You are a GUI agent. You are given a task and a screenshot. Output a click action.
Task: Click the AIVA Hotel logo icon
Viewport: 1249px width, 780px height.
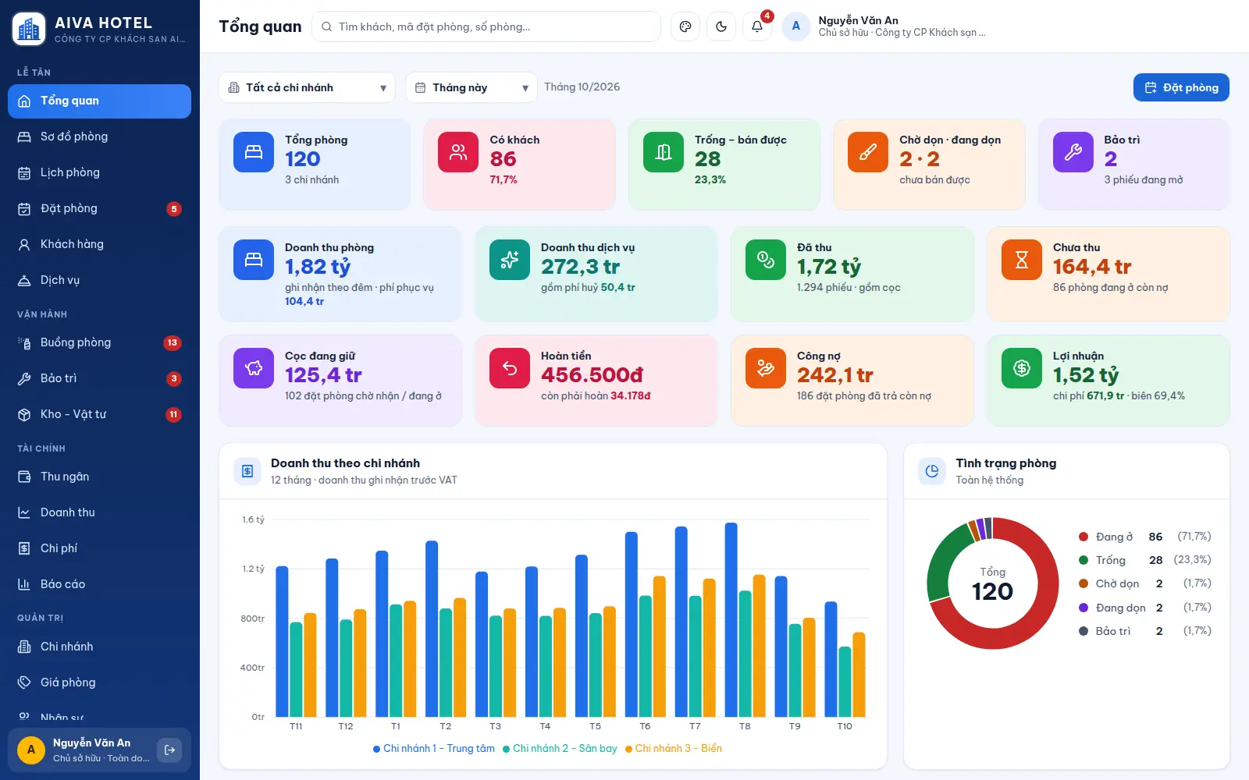point(29,29)
